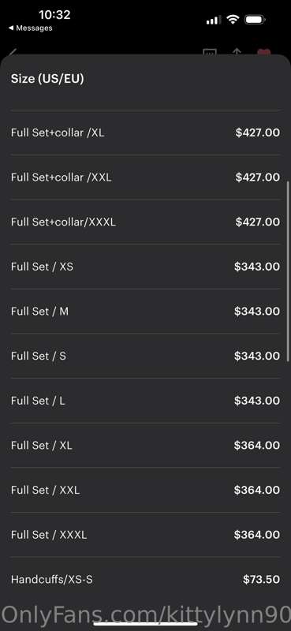Pick Full Set / L for $343.00
This screenshot has height=631, width=291.
tap(145, 401)
